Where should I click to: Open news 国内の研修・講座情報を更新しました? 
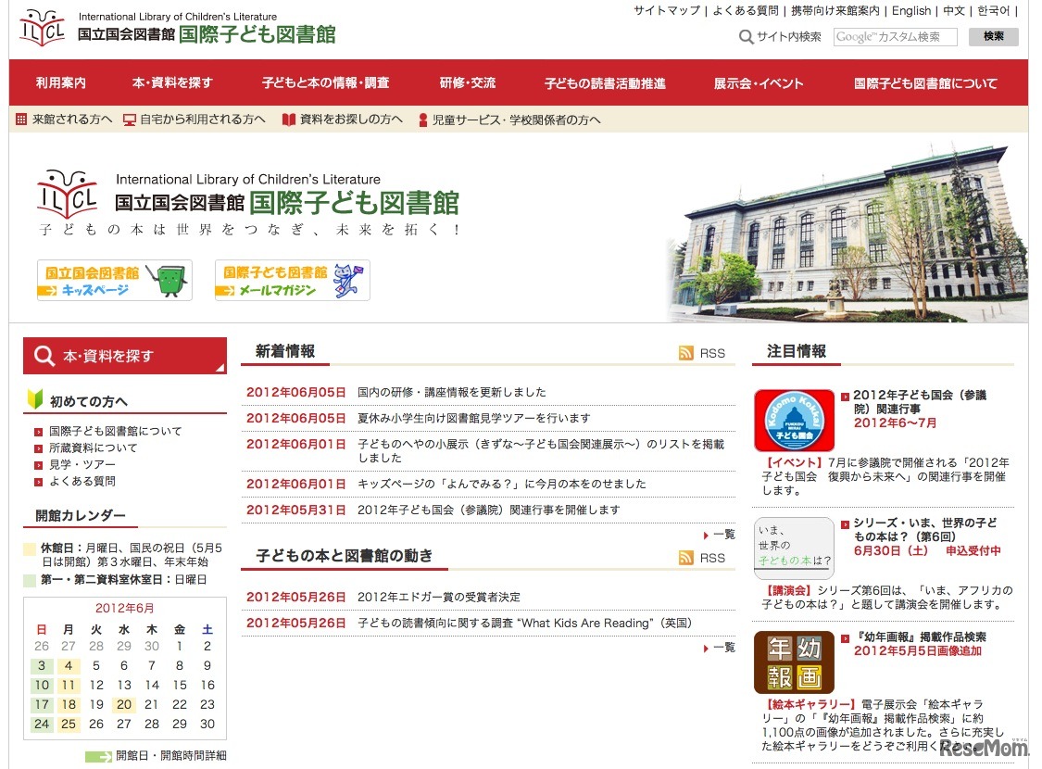pos(452,392)
